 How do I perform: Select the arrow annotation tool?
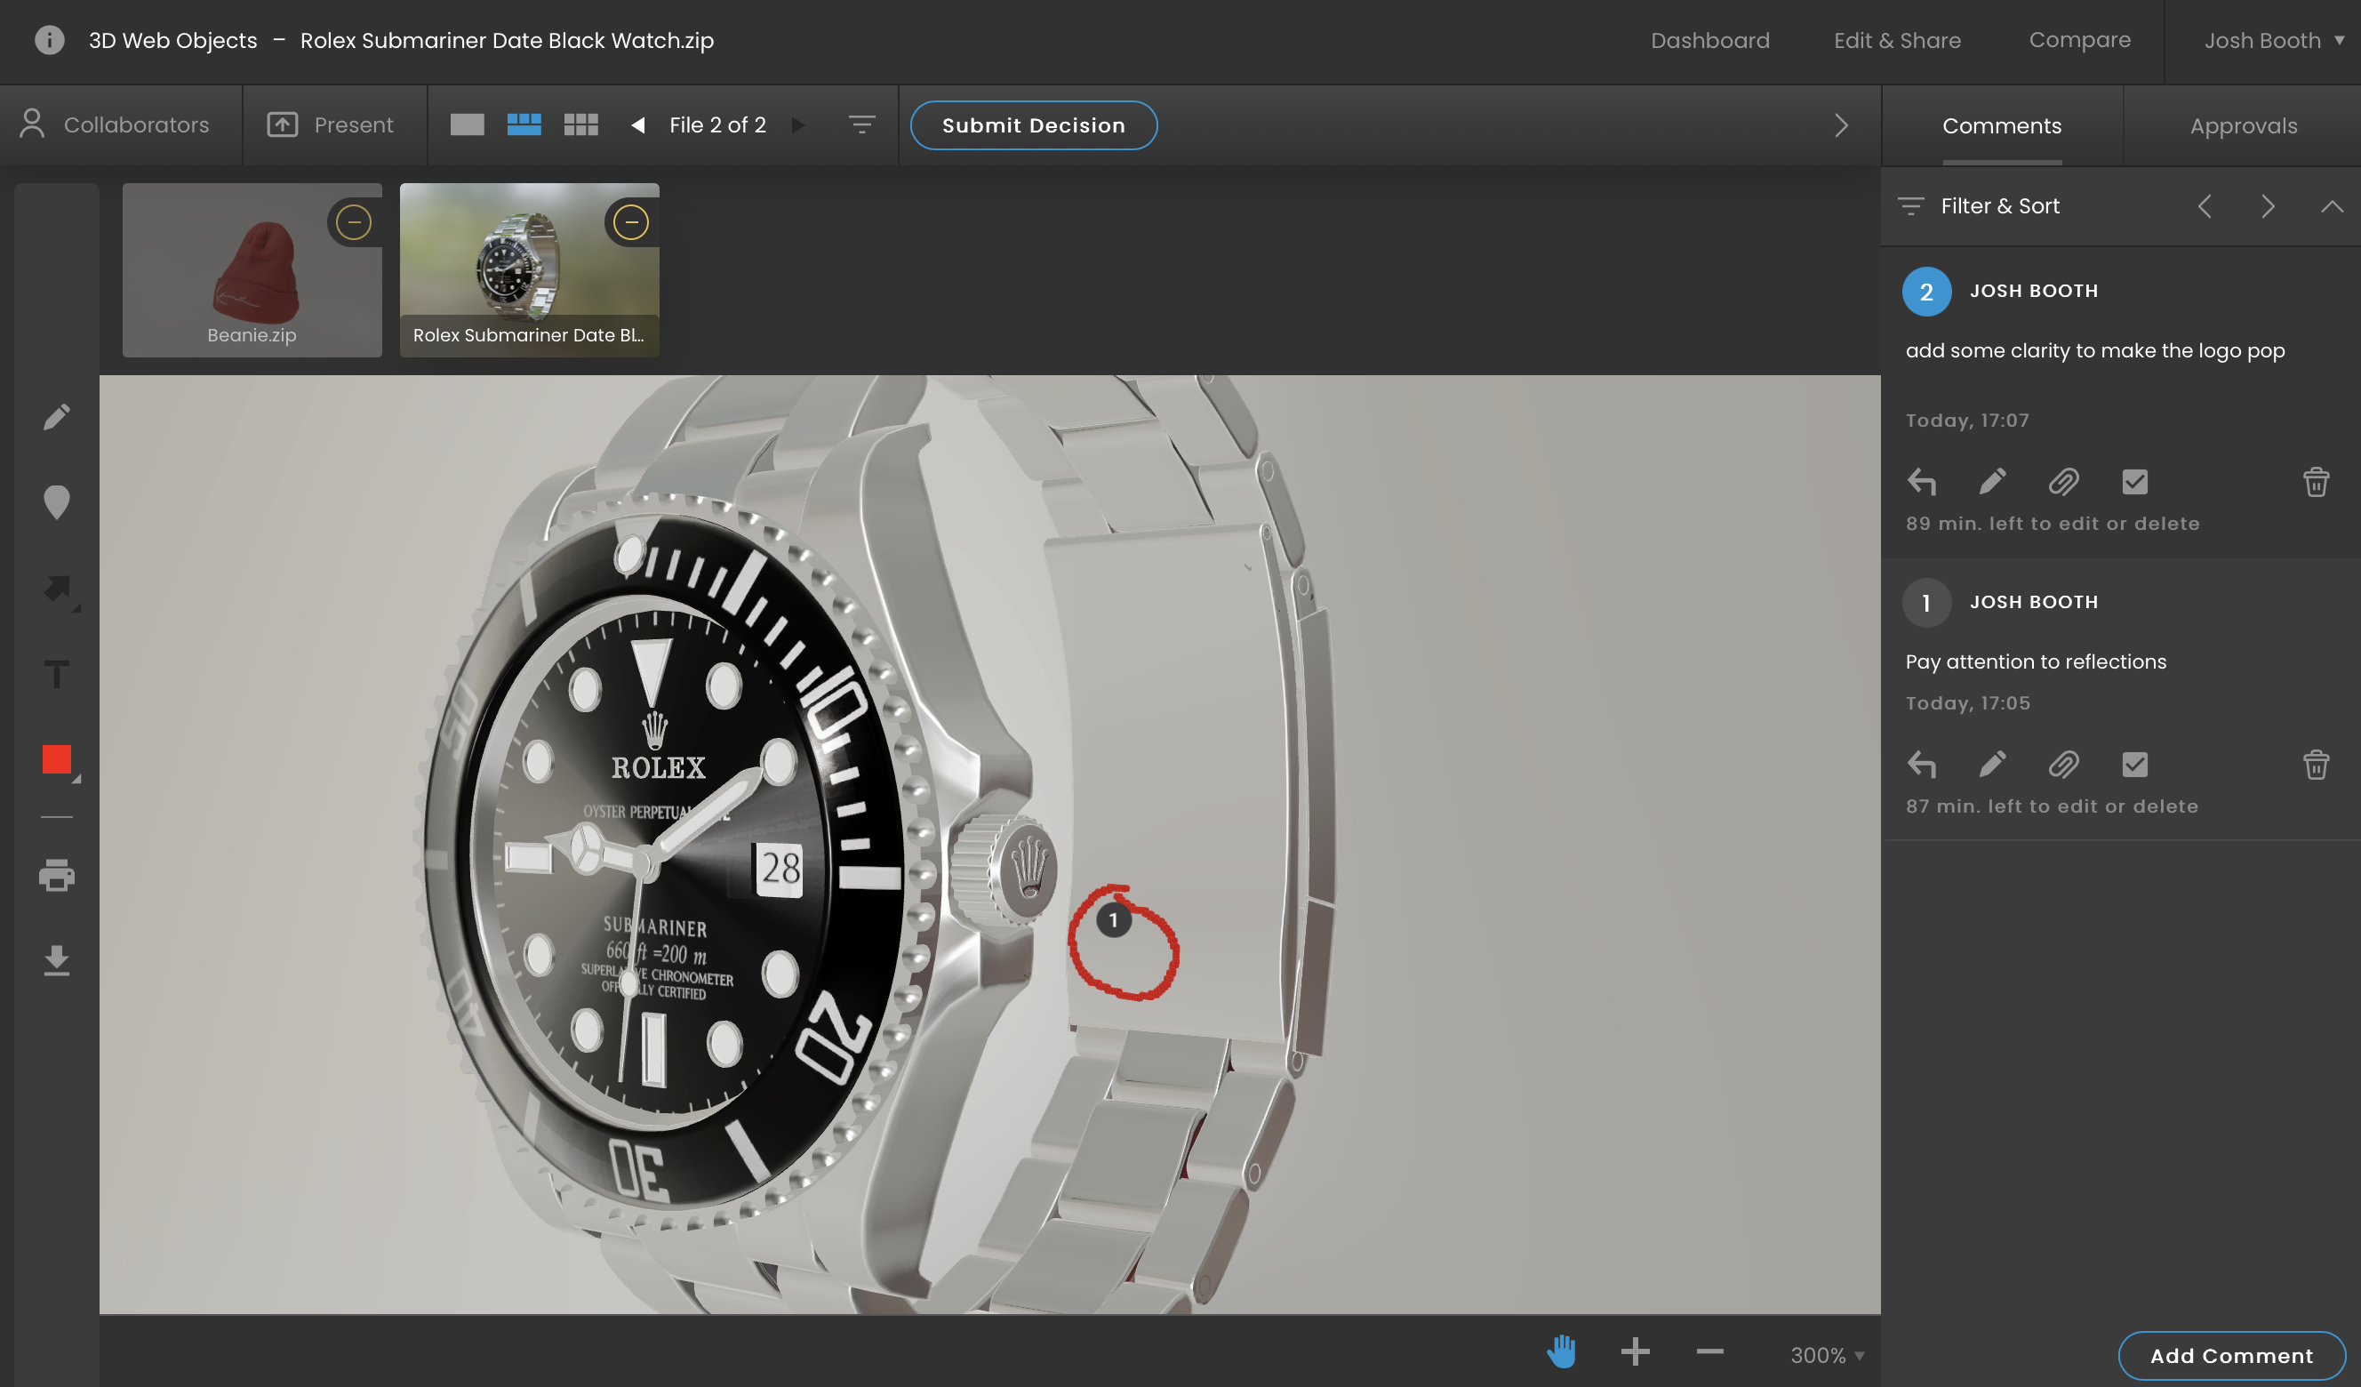coord(56,589)
